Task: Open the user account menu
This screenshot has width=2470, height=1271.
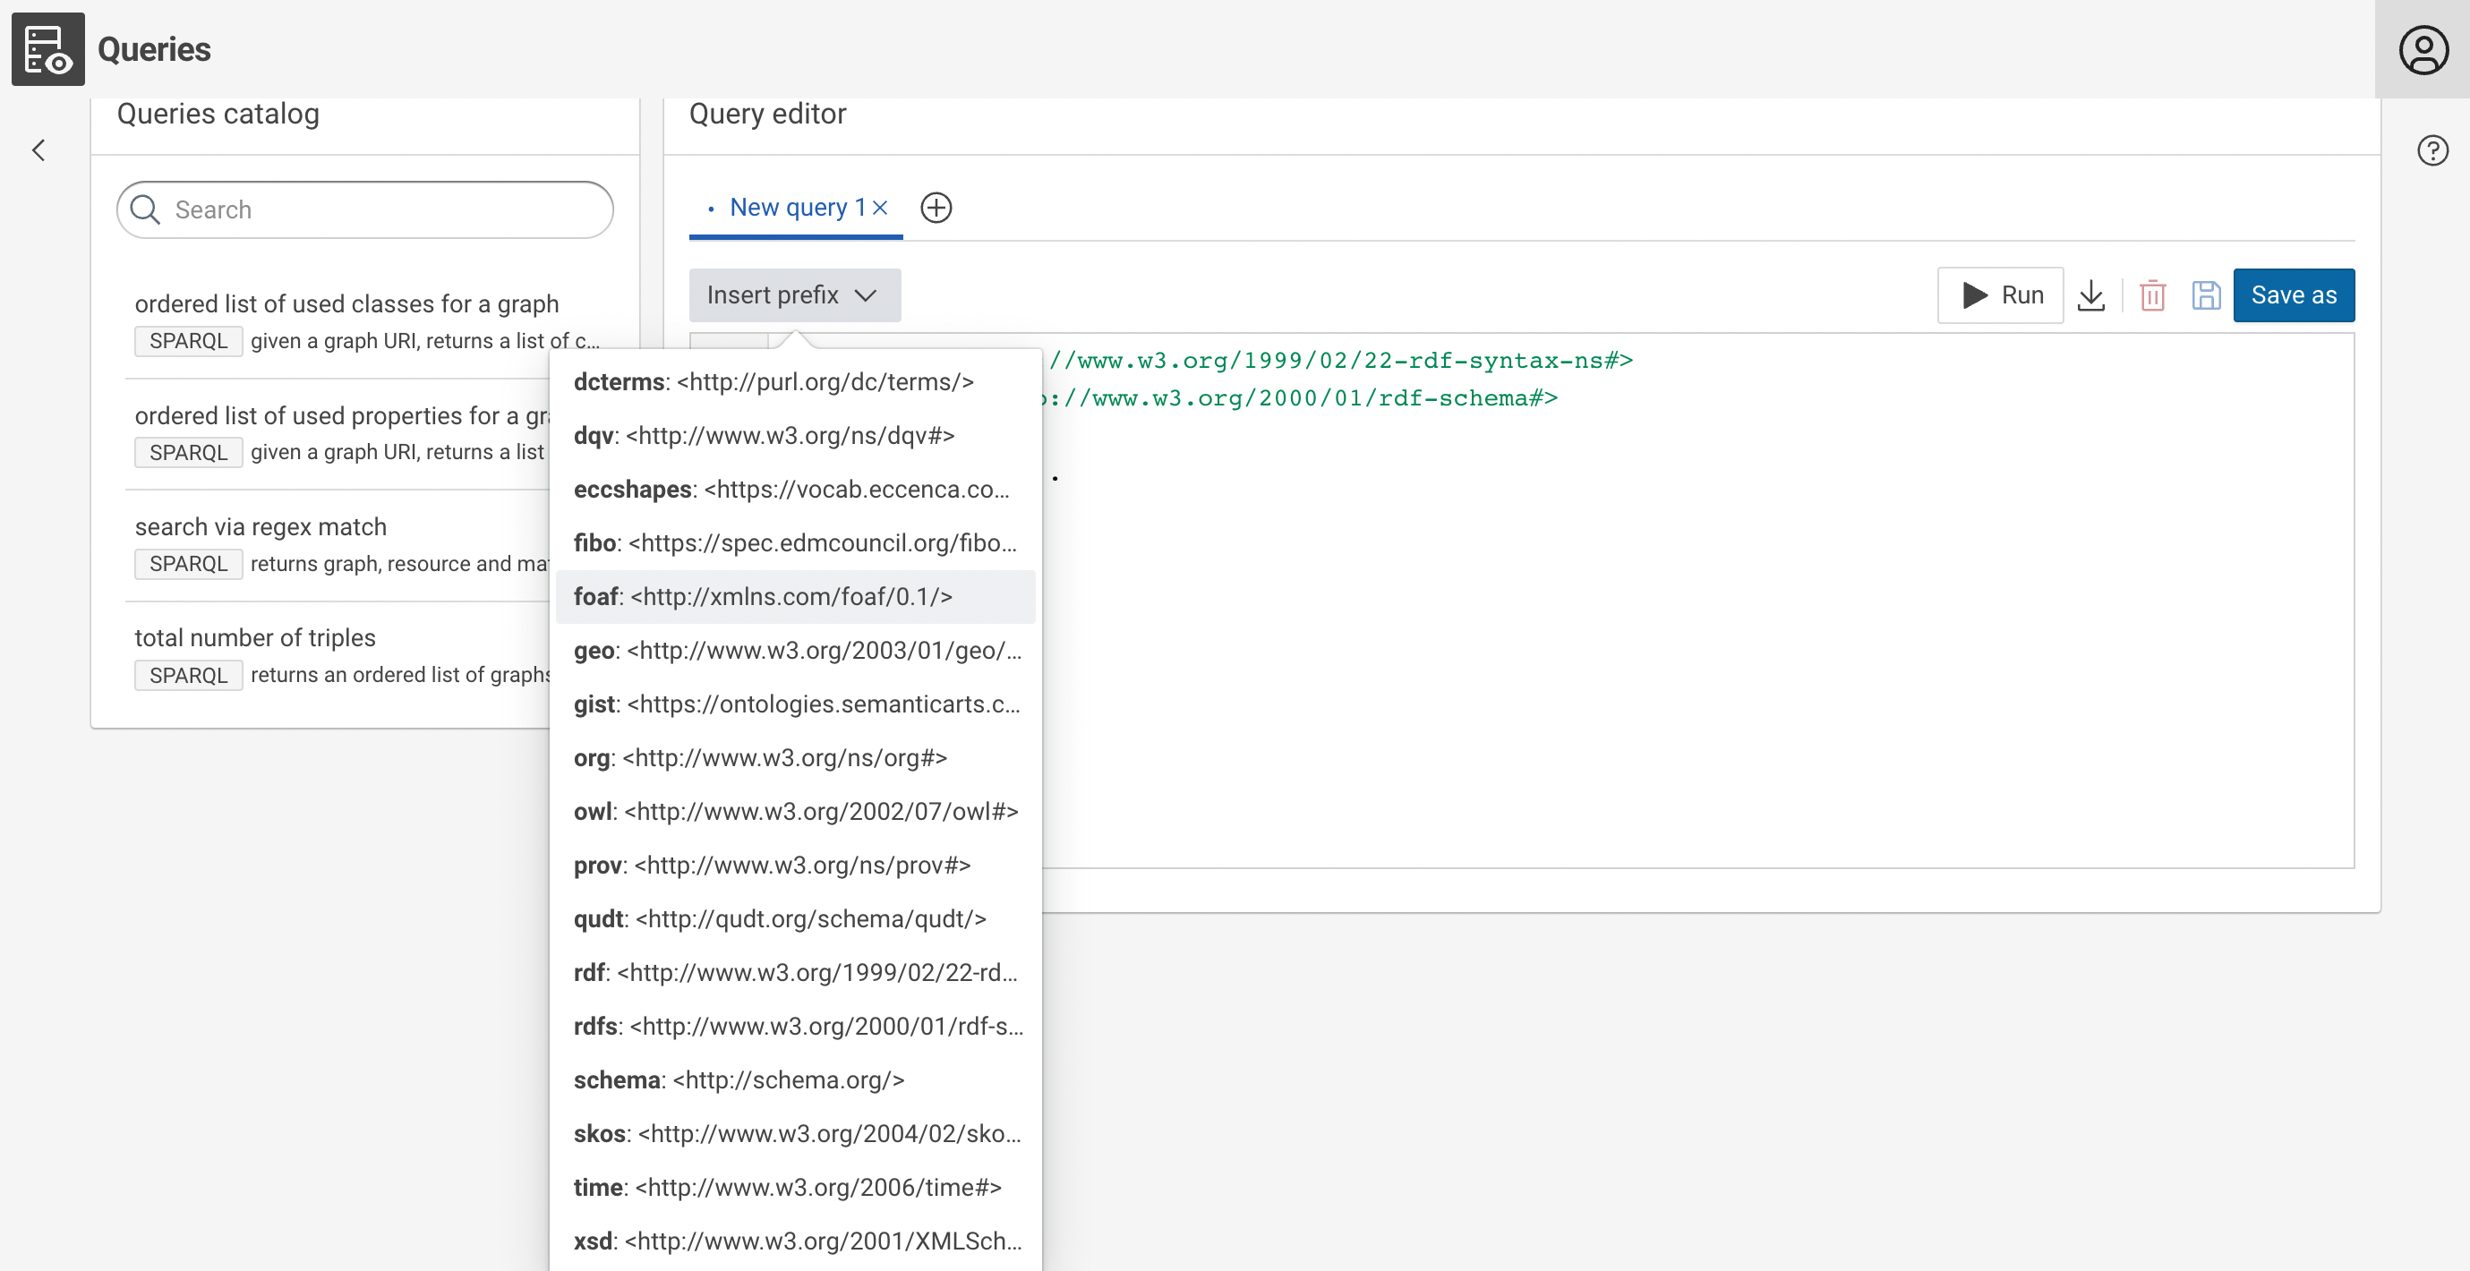Action: [2424, 48]
